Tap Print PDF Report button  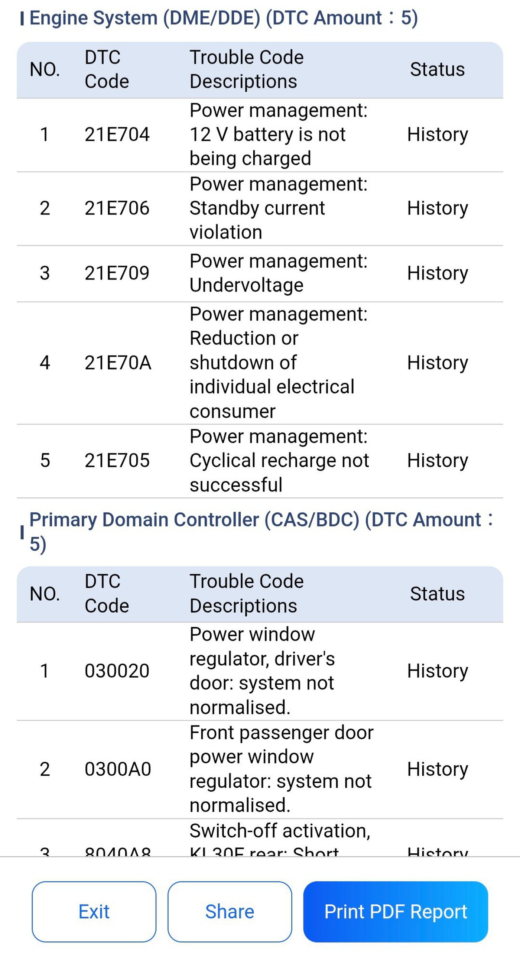(396, 911)
